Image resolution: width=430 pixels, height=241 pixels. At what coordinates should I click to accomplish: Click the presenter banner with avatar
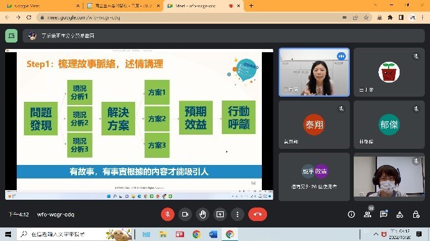[224, 36]
